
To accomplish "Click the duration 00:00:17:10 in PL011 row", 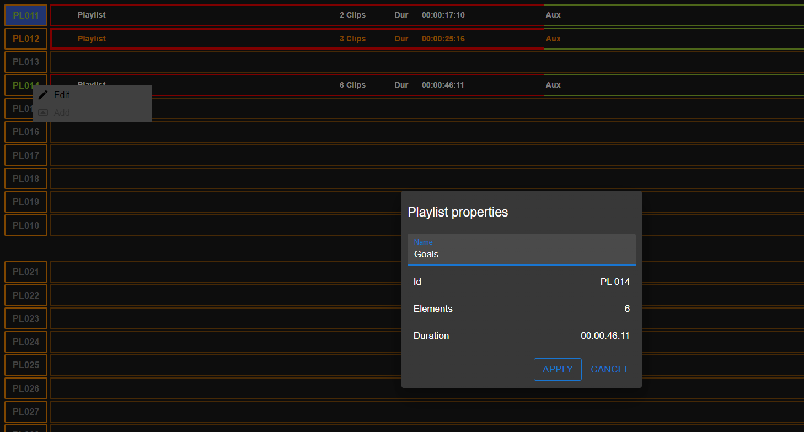I will [x=443, y=15].
